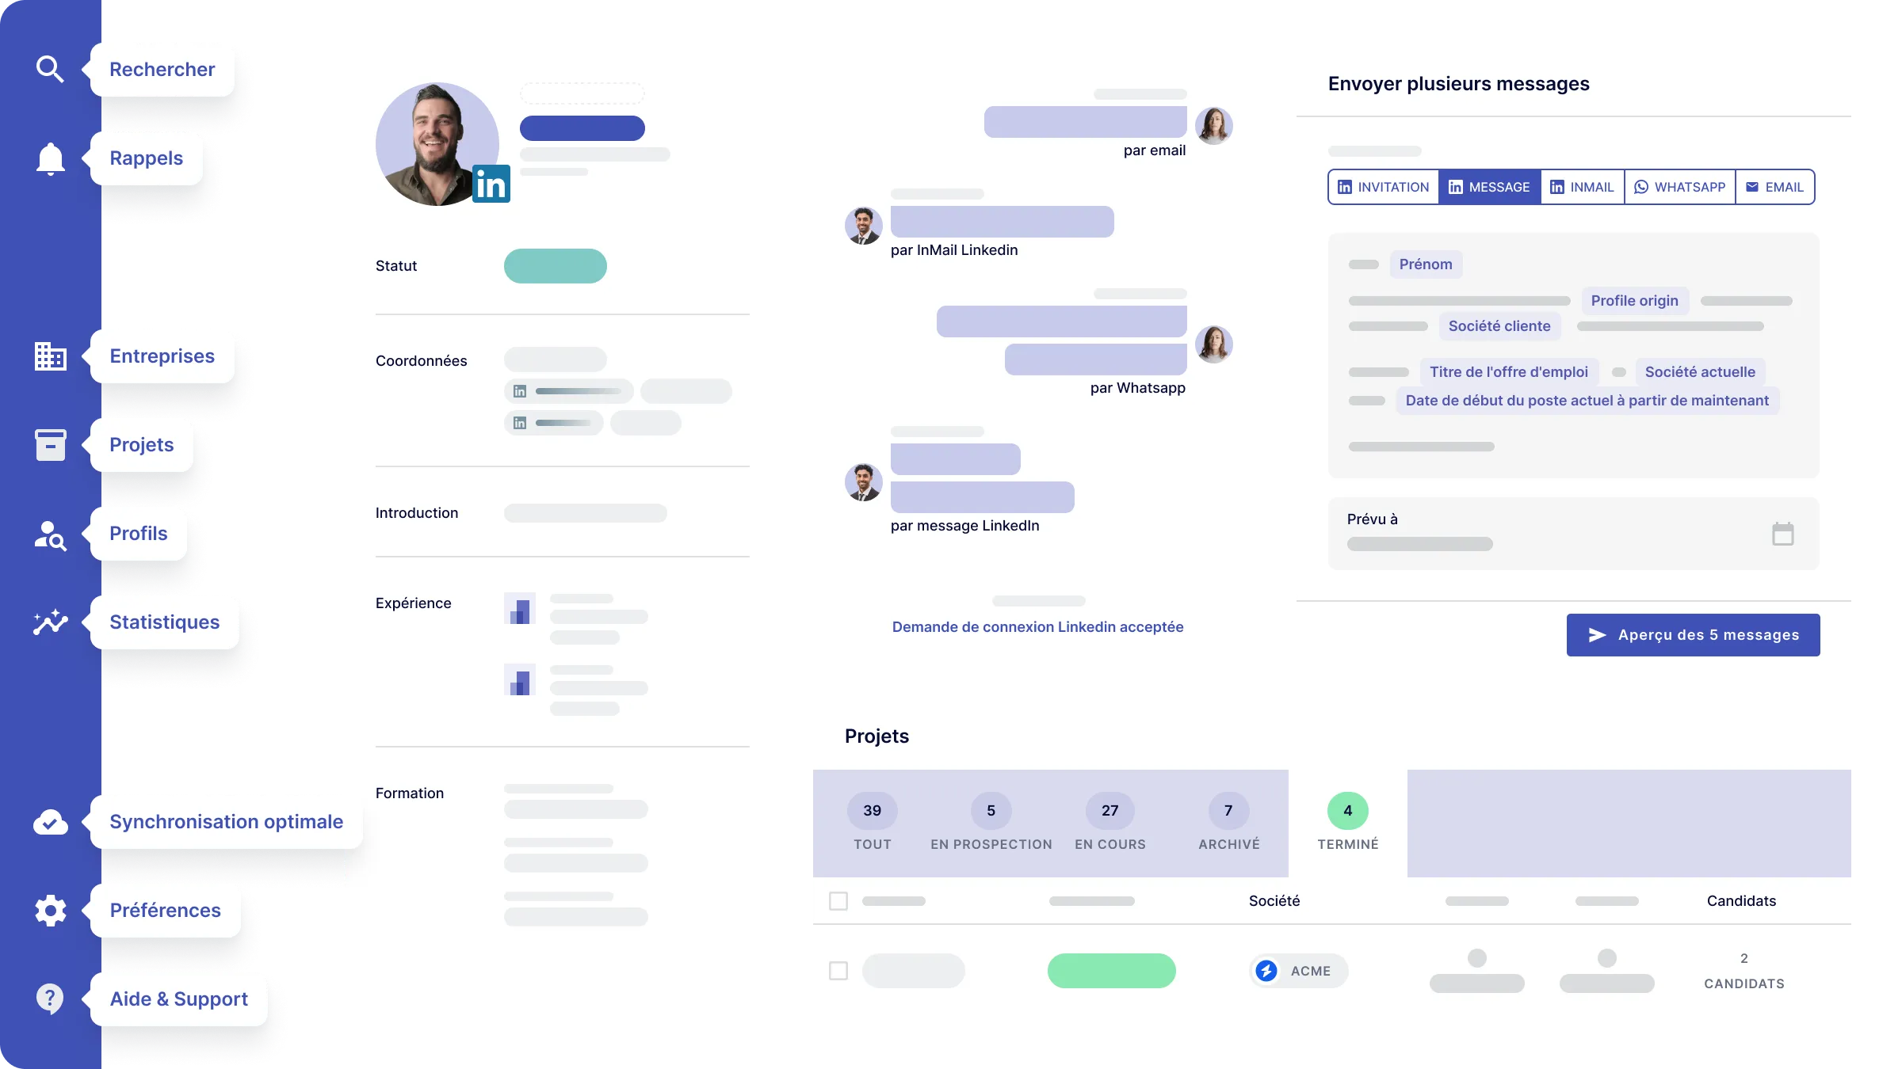Click the Synchronisation optimale cloud icon
This screenshot has height=1069, width=1902.
(50, 821)
